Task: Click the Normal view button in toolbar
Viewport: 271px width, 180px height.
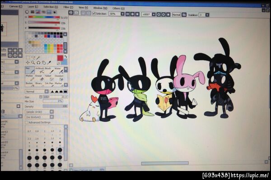Action: pyautogui.click(x=176, y=15)
